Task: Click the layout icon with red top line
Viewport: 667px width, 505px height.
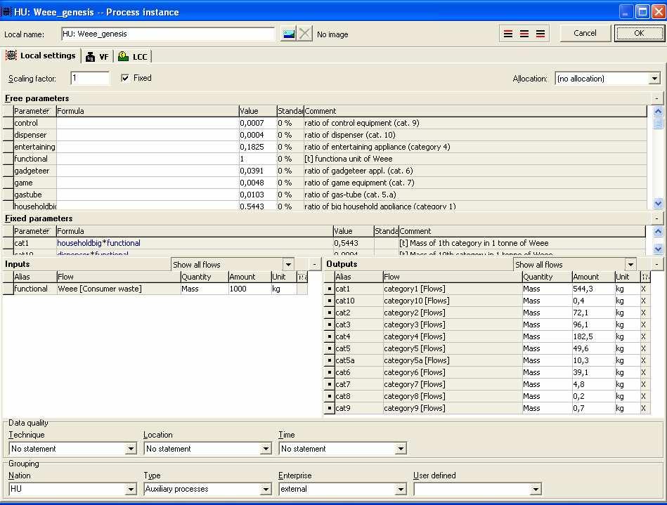Action: (x=508, y=34)
